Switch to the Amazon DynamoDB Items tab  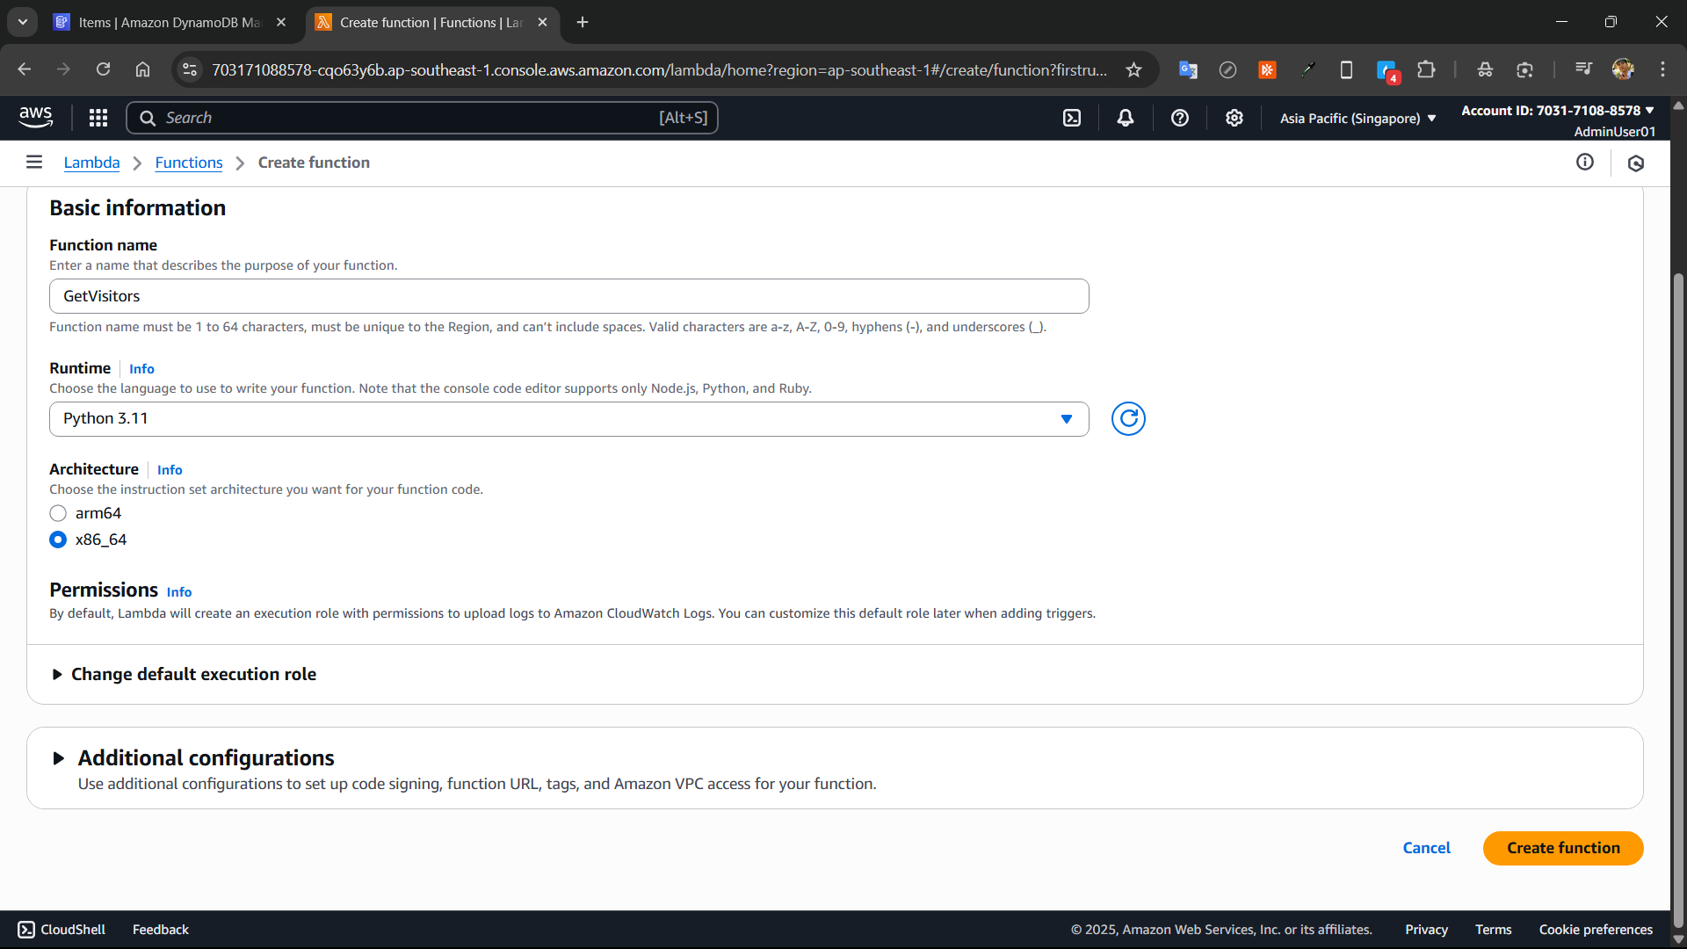click(x=170, y=22)
